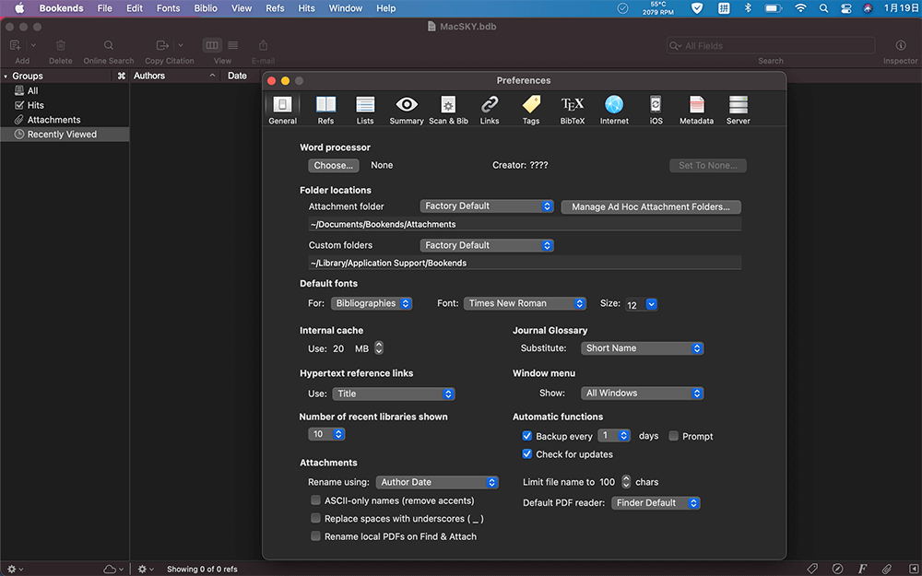922x576 pixels.
Task: Open the Font dropdown showing Times New Roman
Action: coord(525,303)
